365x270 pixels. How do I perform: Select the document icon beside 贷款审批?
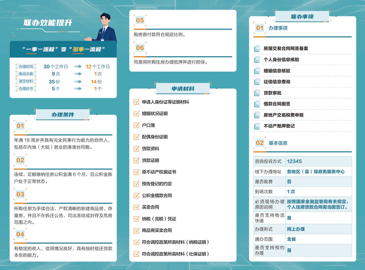point(257,93)
